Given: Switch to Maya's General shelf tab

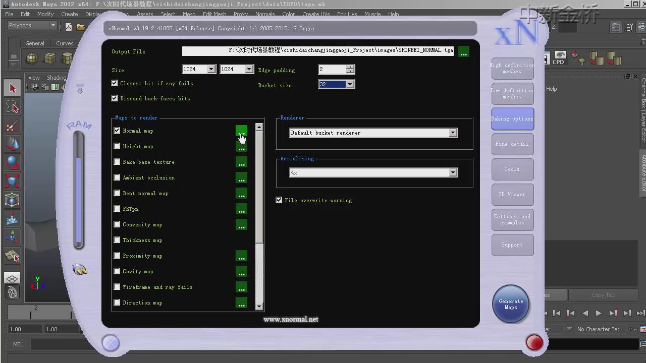Looking at the screenshot, I should tap(35, 43).
